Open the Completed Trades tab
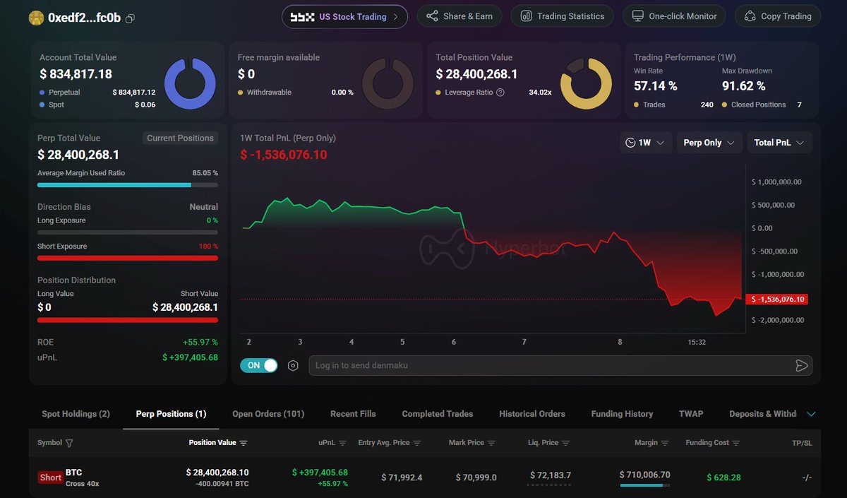The image size is (847, 498). coord(438,414)
